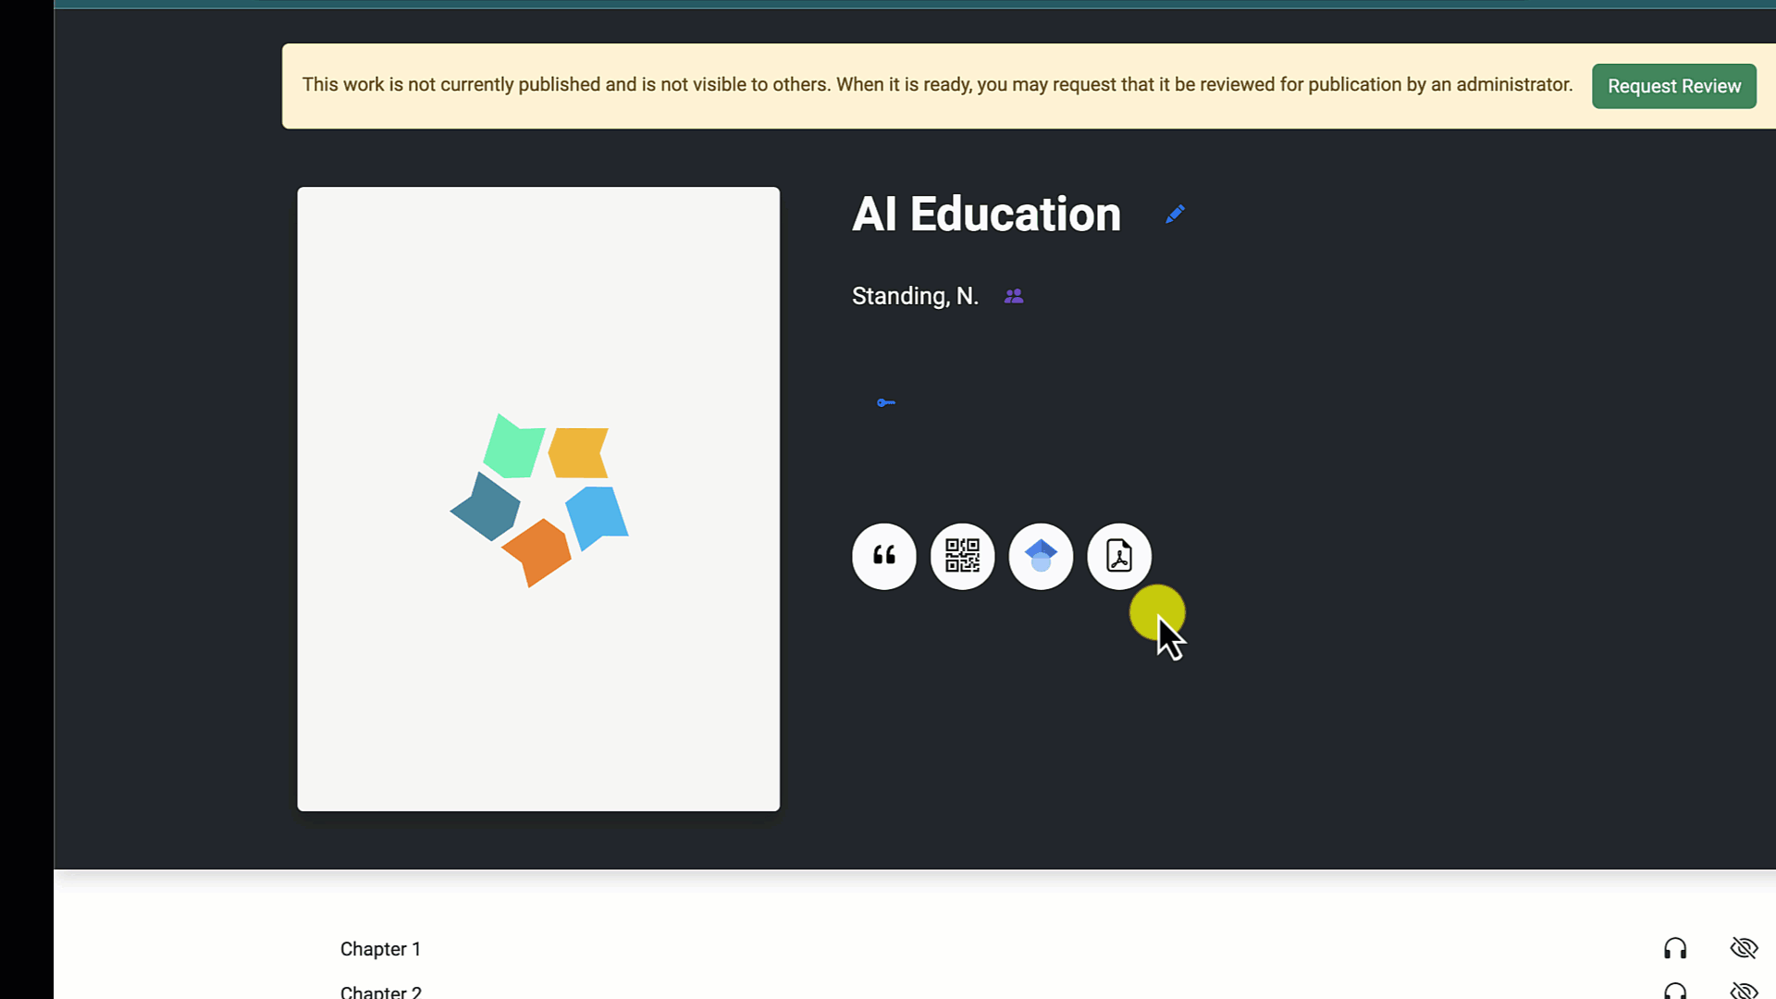Image resolution: width=1776 pixels, height=999 pixels.
Task: Click the Request Review button
Action: click(1673, 86)
